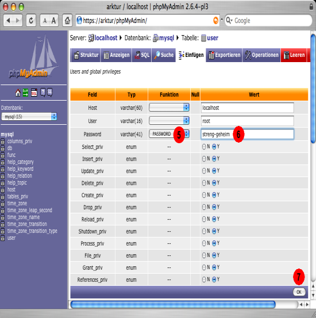Click the browser URL address field
Viewport: 316px width, 318px height.
(x=147, y=21)
